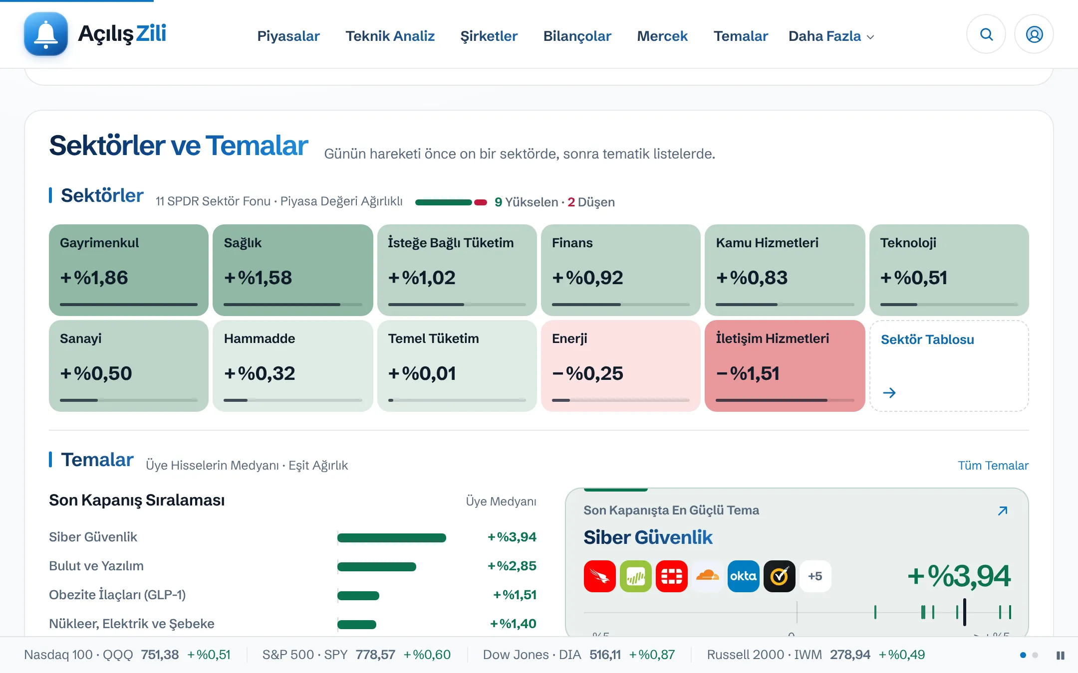Open the Şirketler menu item
This screenshot has height=673, width=1078.
489,36
